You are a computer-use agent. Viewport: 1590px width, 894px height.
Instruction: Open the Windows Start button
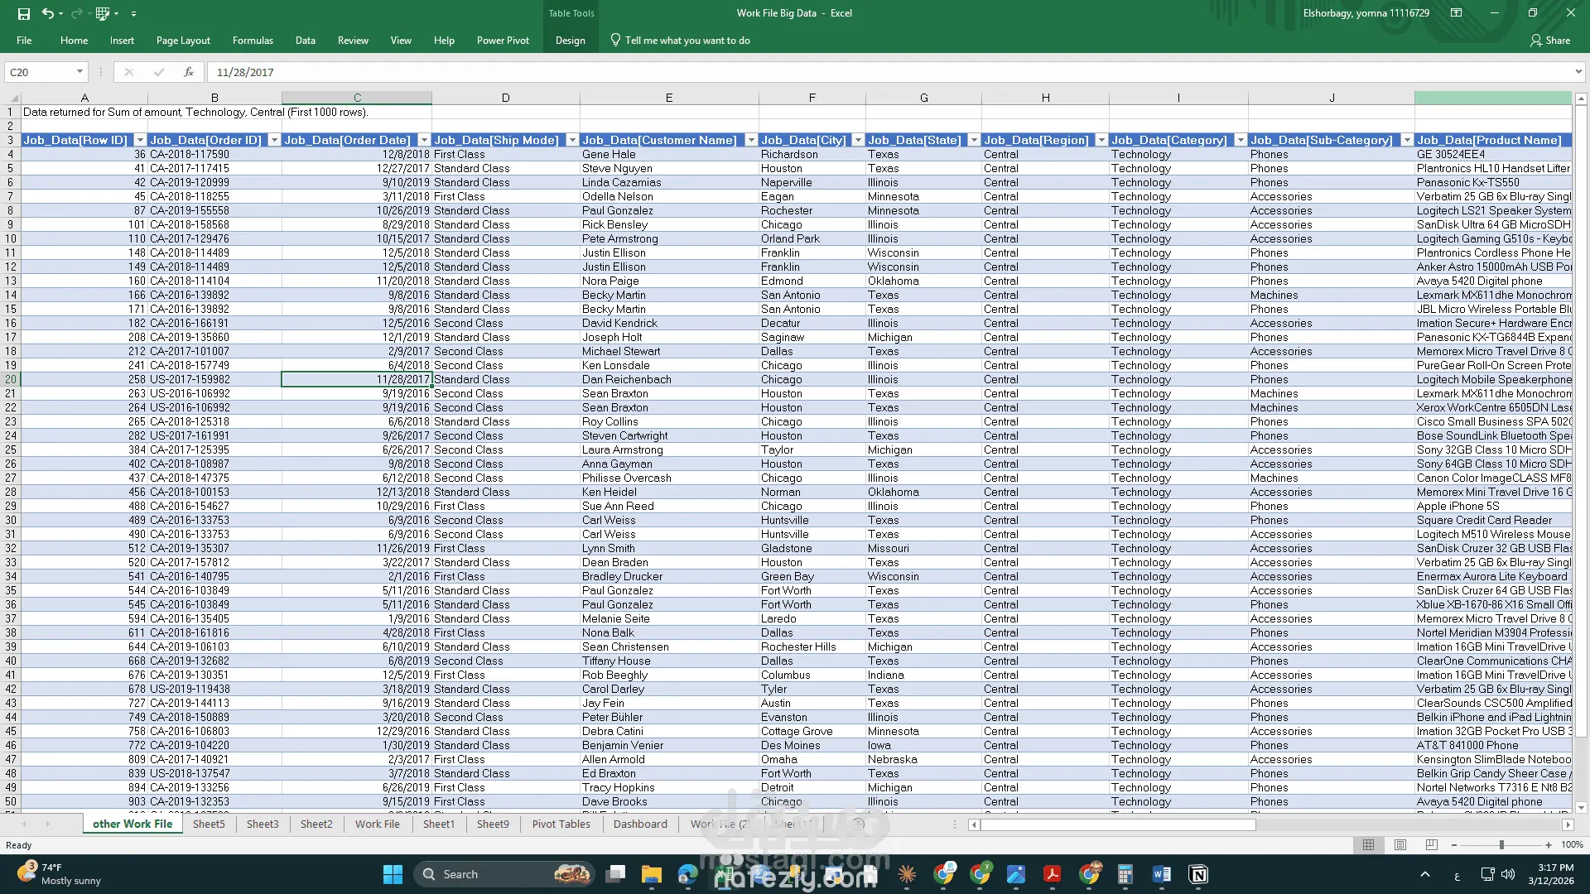click(393, 874)
